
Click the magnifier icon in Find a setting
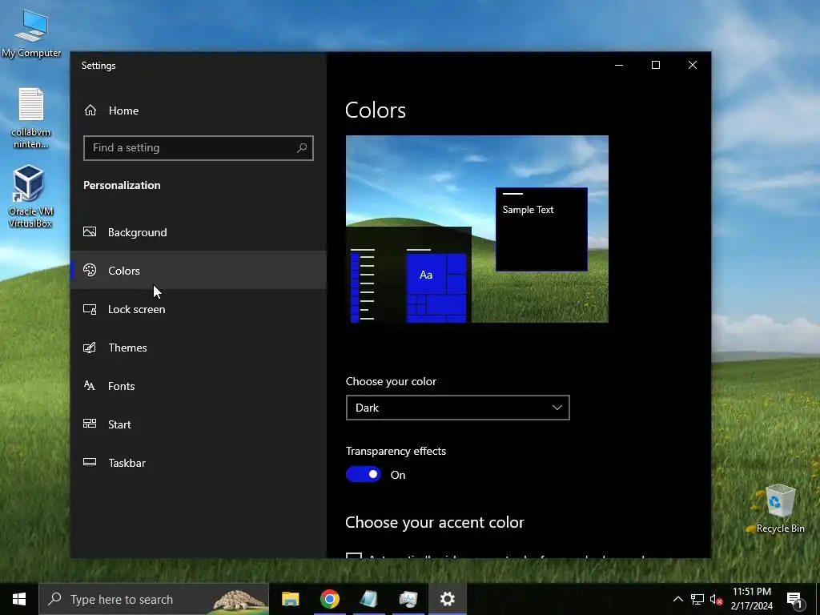(x=302, y=148)
